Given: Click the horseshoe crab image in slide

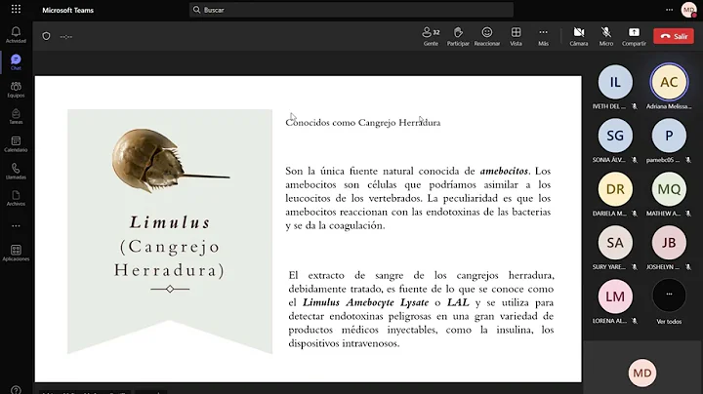Looking at the screenshot, I should click(x=170, y=160).
